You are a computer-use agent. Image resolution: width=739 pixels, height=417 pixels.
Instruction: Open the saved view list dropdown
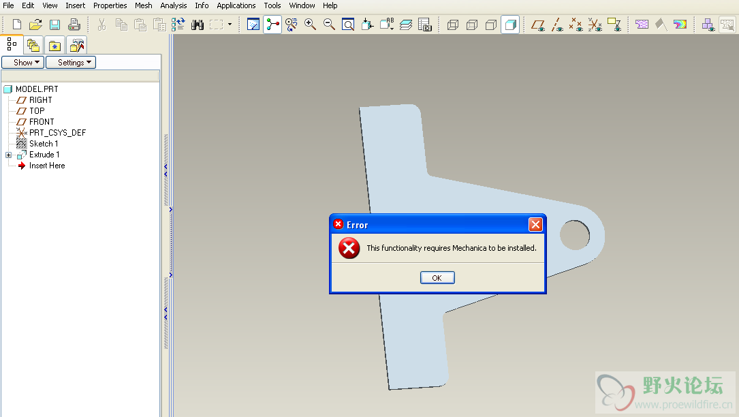(x=386, y=25)
